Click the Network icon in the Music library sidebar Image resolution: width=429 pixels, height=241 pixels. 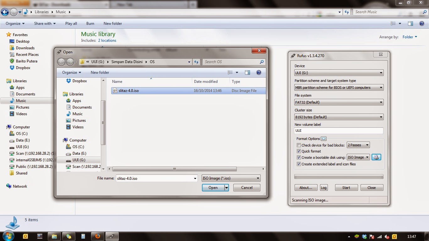[9, 186]
